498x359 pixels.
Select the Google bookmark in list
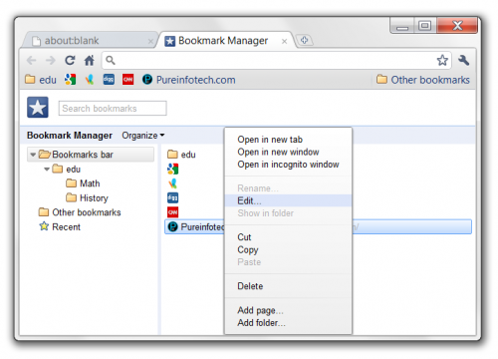tap(172, 169)
